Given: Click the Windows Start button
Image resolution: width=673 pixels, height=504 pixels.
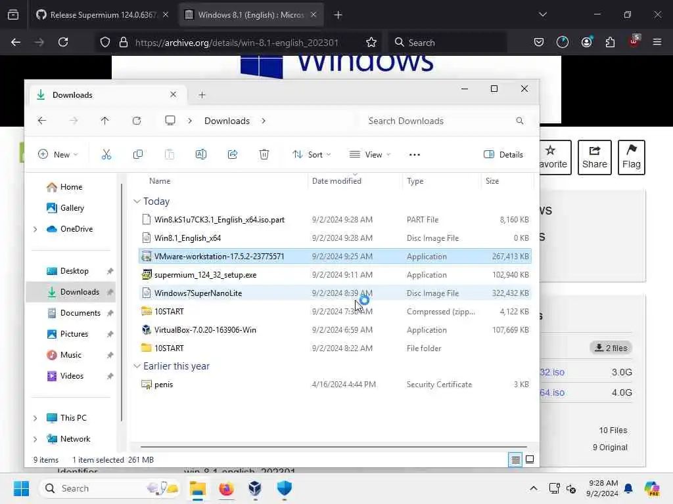Looking at the screenshot, I should (x=21, y=488).
